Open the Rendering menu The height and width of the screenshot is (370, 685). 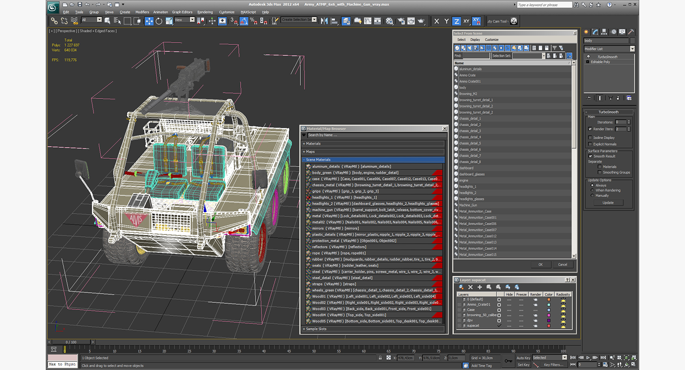[x=205, y=12]
